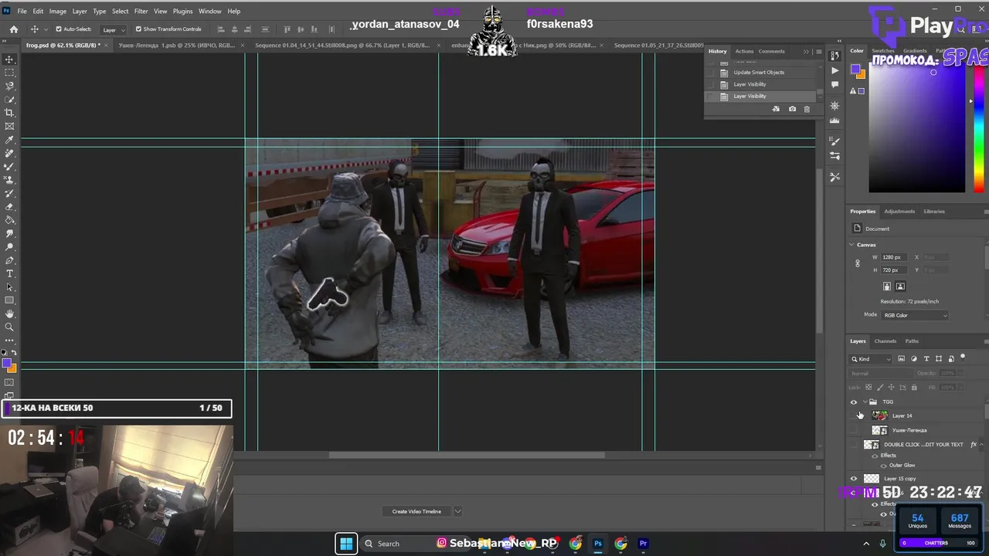Screen dimensions: 989x556
Task: Open the Auto-Select Layer dropdown
Action: click(114, 29)
